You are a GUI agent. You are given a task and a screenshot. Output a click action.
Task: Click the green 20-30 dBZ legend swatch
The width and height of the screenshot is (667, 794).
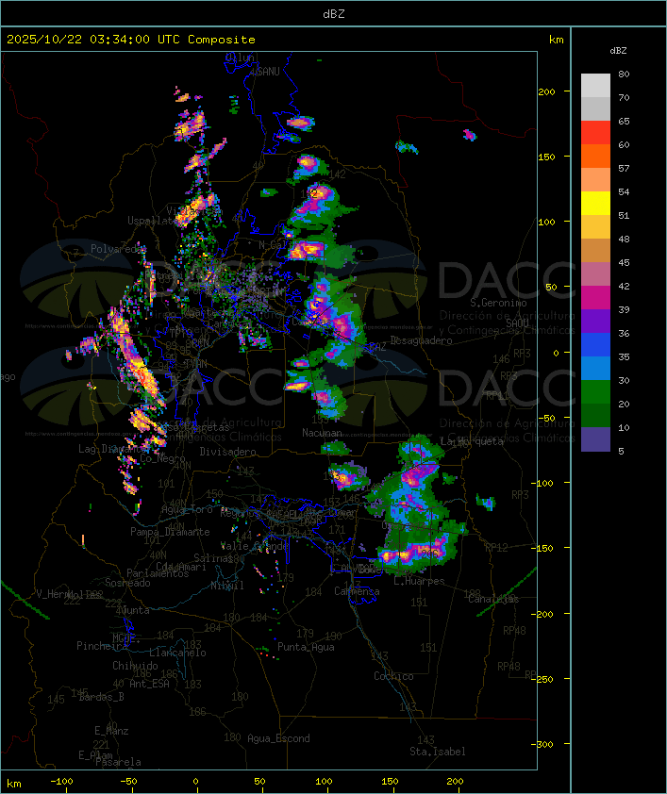(x=595, y=391)
